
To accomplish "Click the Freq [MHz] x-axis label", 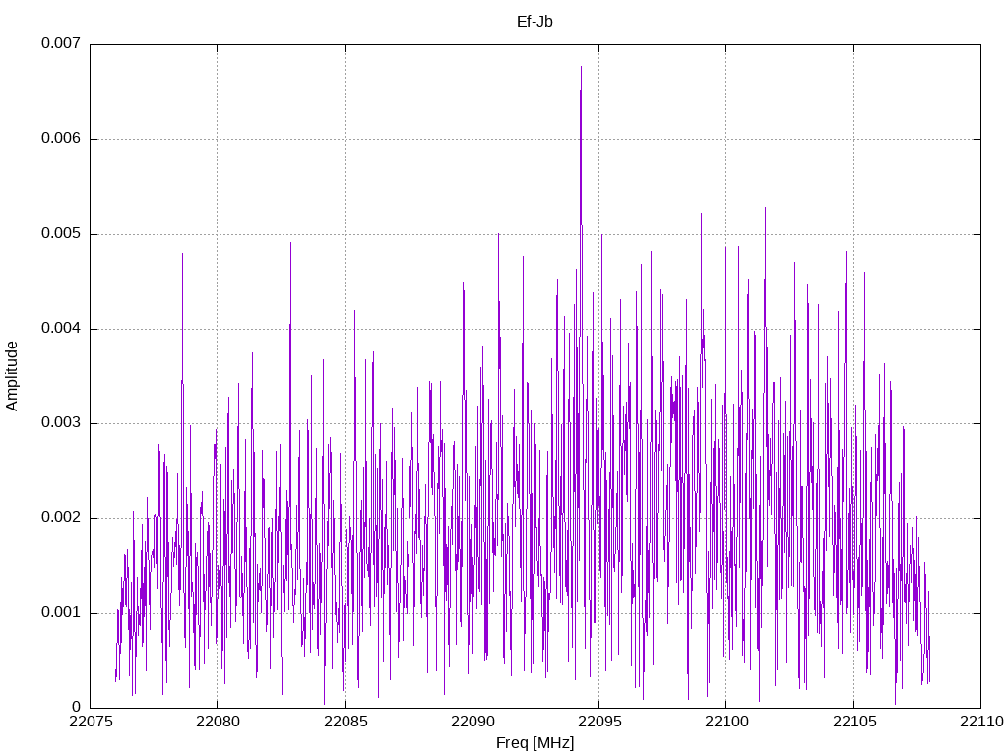I will 535,743.
